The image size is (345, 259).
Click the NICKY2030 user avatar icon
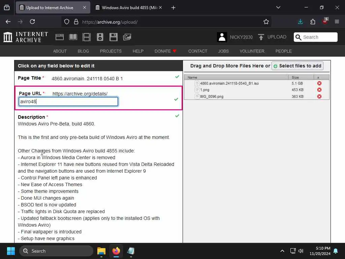(x=222, y=37)
